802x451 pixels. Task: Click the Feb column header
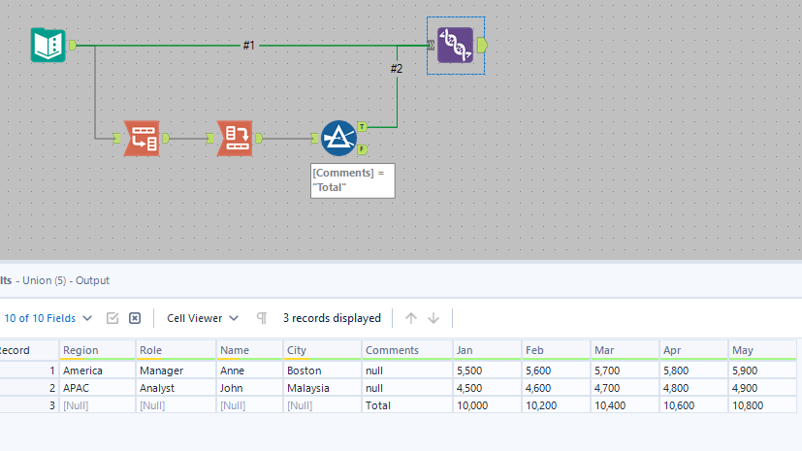pyautogui.click(x=556, y=350)
